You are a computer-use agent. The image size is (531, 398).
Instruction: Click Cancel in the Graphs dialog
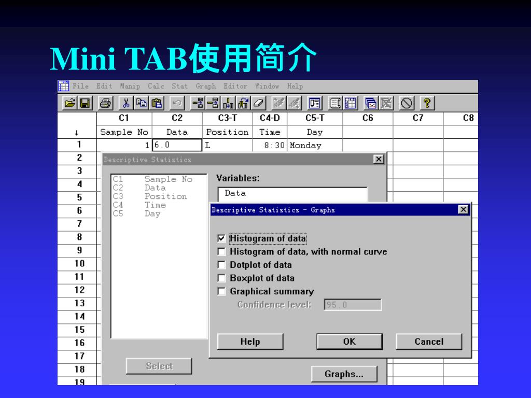tap(429, 342)
